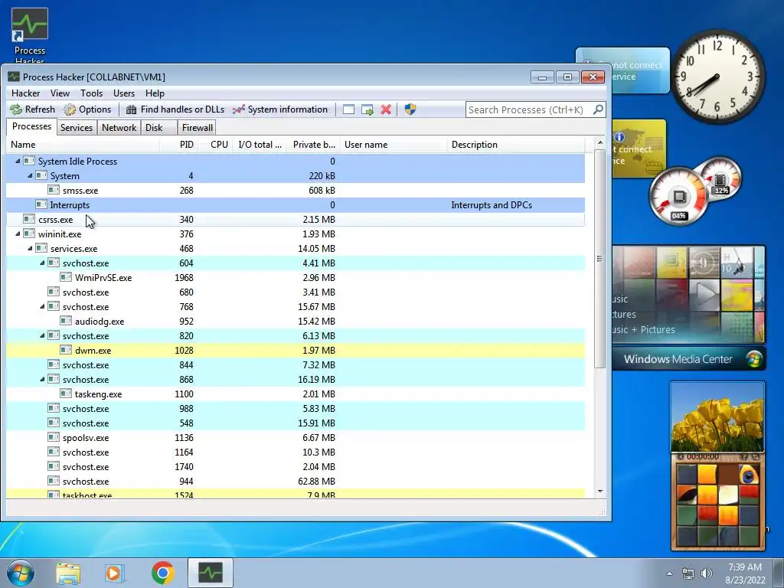Collapse the System process node
This screenshot has height=588, width=784.
pyautogui.click(x=30, y=175)
